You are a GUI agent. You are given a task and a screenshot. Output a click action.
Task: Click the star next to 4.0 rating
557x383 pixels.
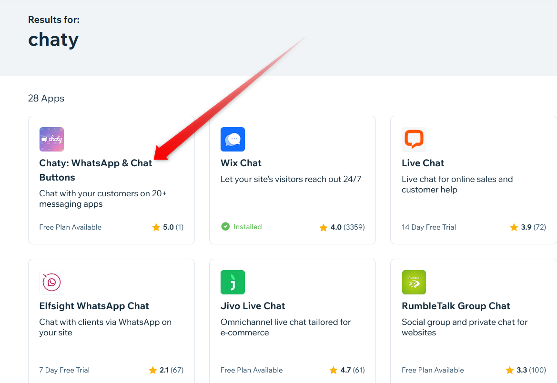(323, 227)
